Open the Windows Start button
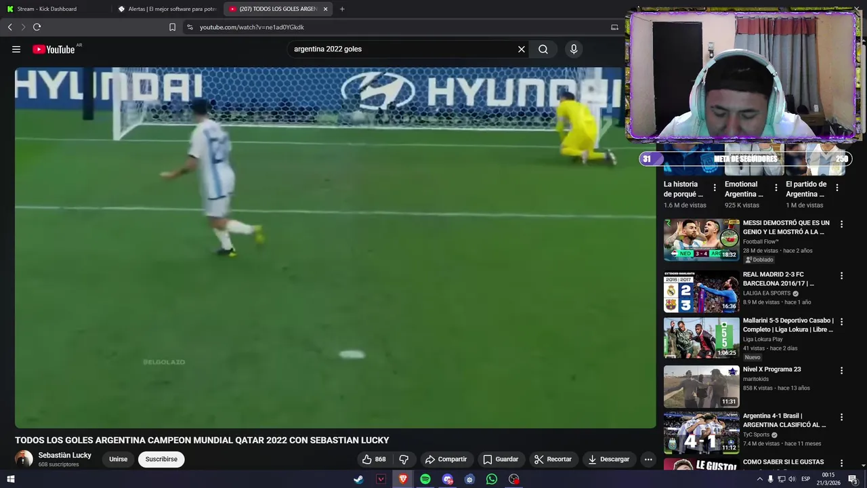The height and width of the screenshot is (488, 867). (10, 479)
